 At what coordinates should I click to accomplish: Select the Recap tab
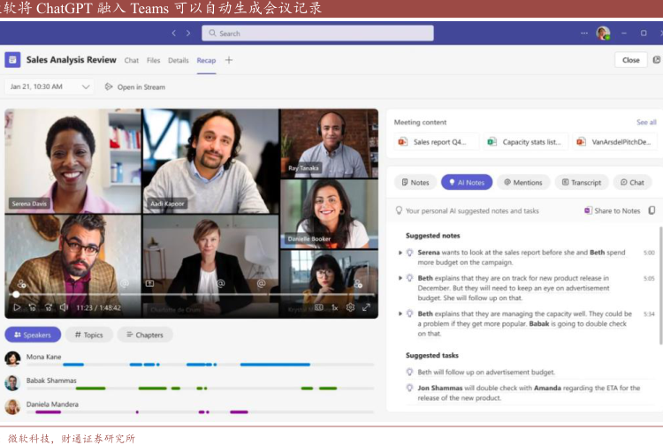pyautogui.click(x=206, y=60)
